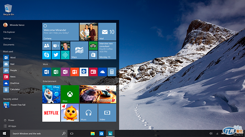Select the Work group heading

45,64
